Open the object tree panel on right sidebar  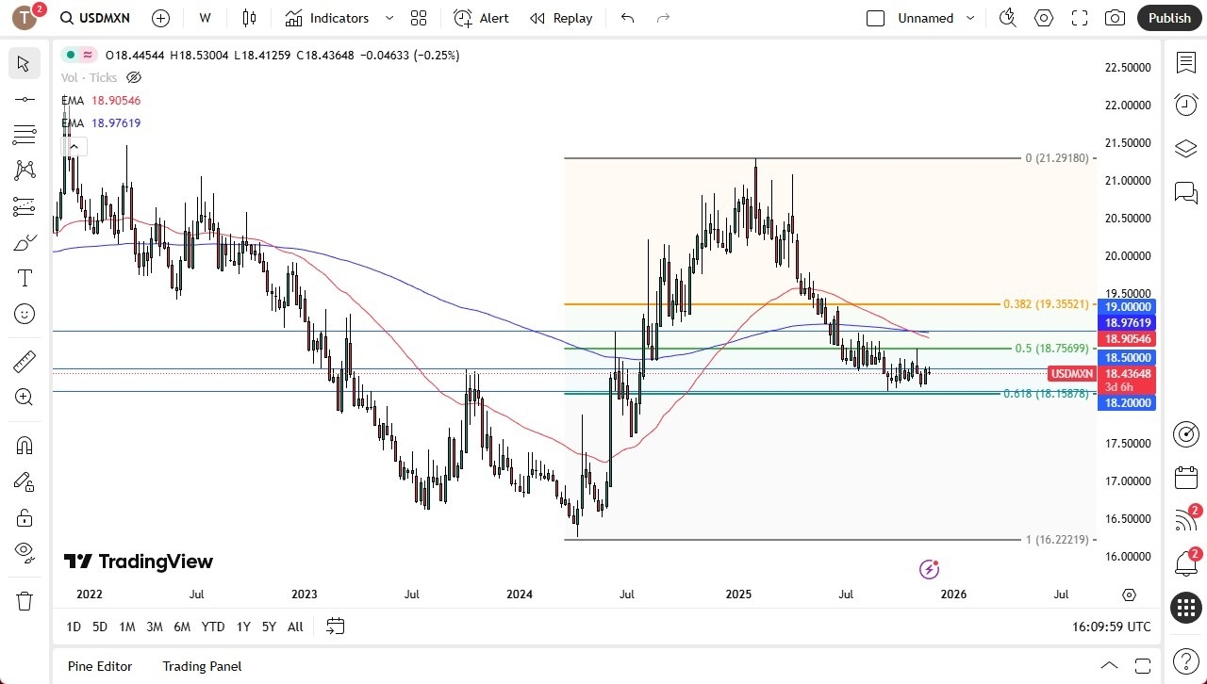[x=1185, y=147]
